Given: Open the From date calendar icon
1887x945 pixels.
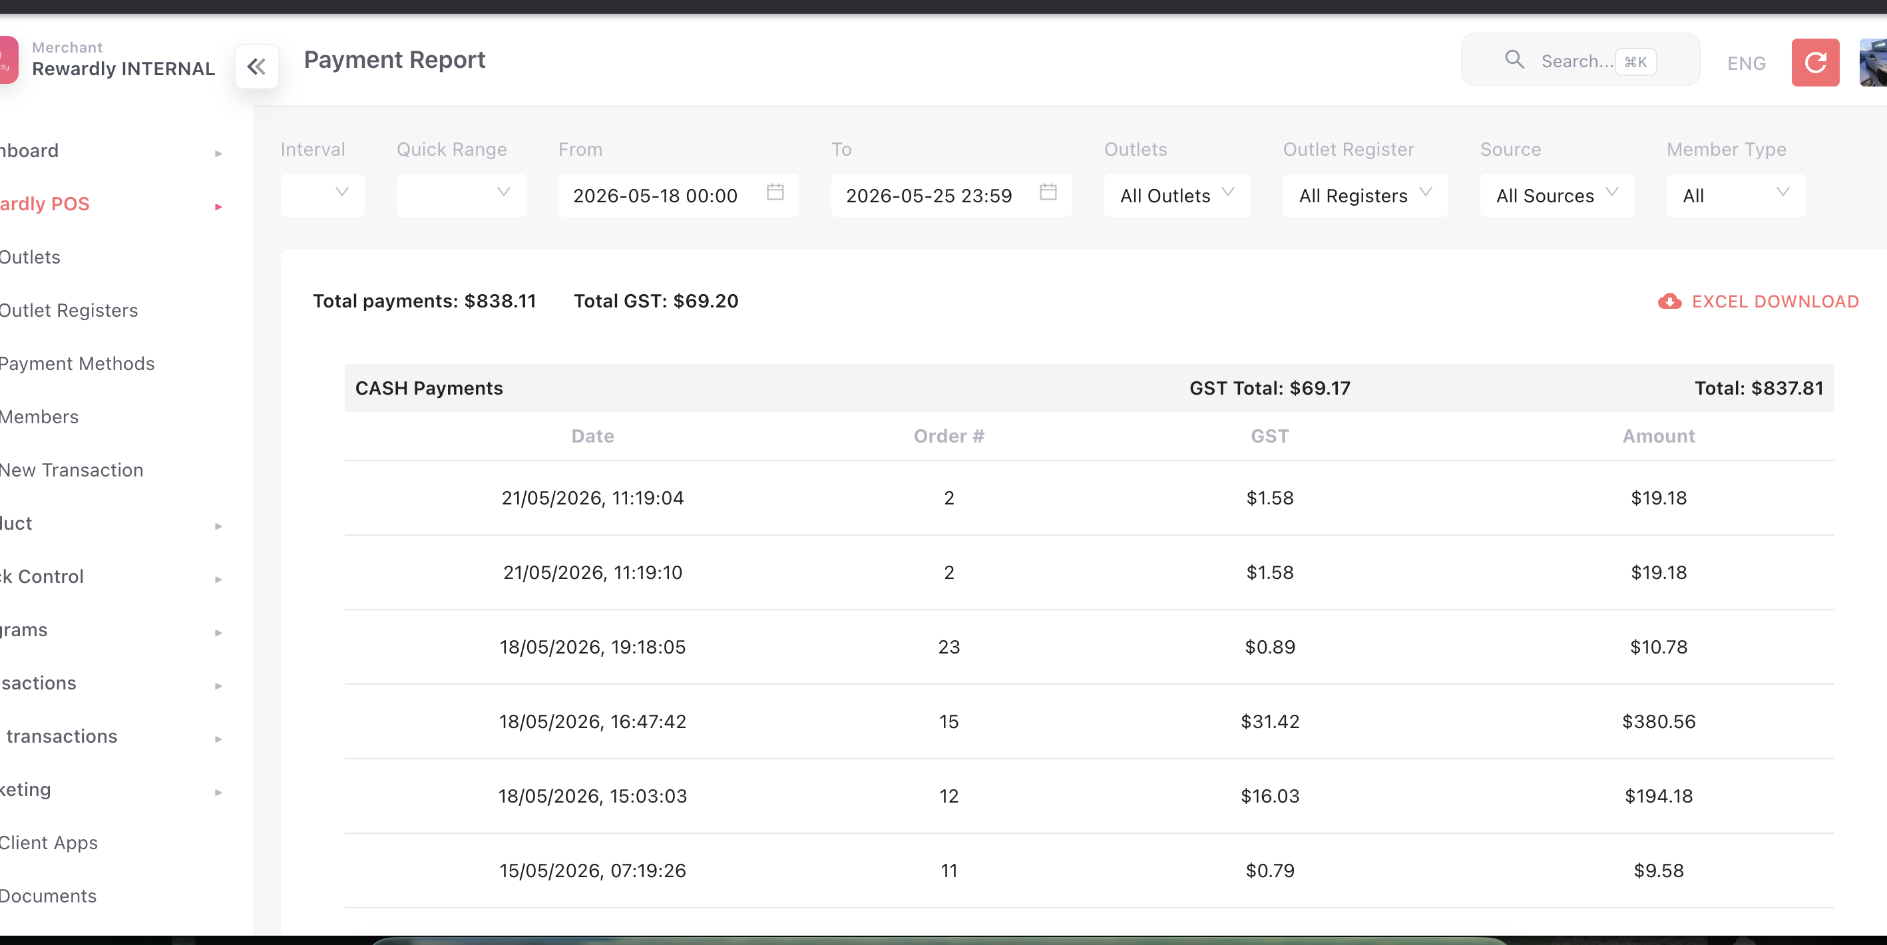Looking at the screenshot, I should 775,193.
